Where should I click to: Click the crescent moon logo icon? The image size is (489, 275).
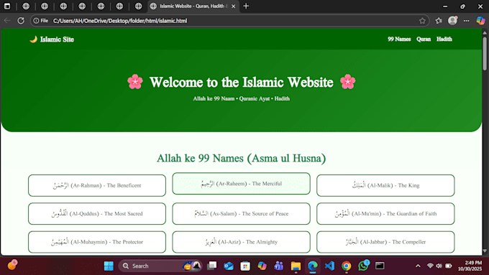[33, 39]
